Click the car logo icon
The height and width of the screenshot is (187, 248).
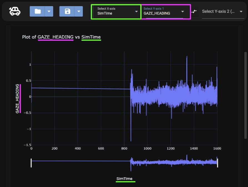pos(15,11)
